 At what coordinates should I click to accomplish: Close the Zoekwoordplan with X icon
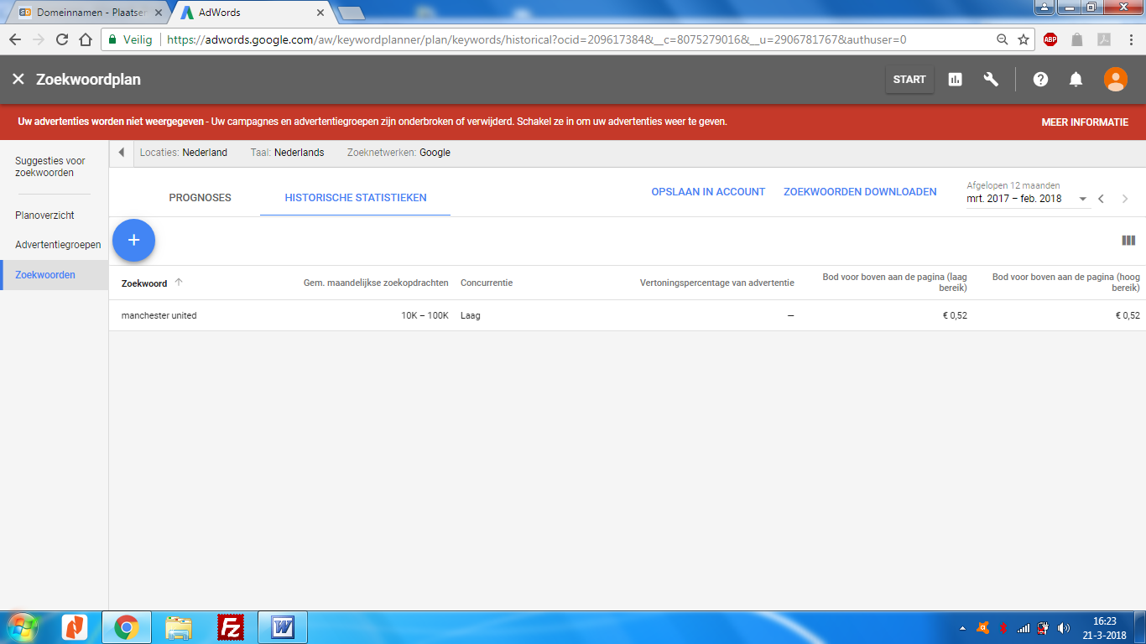coord(18,80)
